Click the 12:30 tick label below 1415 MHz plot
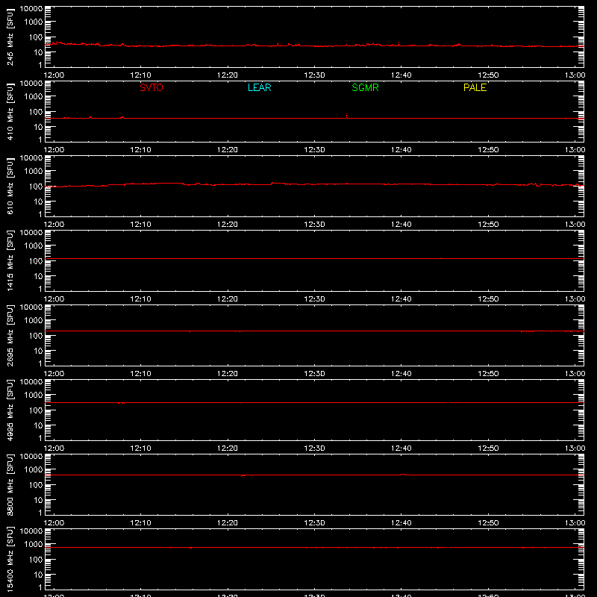Screen dimensions: 597x597 tap(314, 299)
